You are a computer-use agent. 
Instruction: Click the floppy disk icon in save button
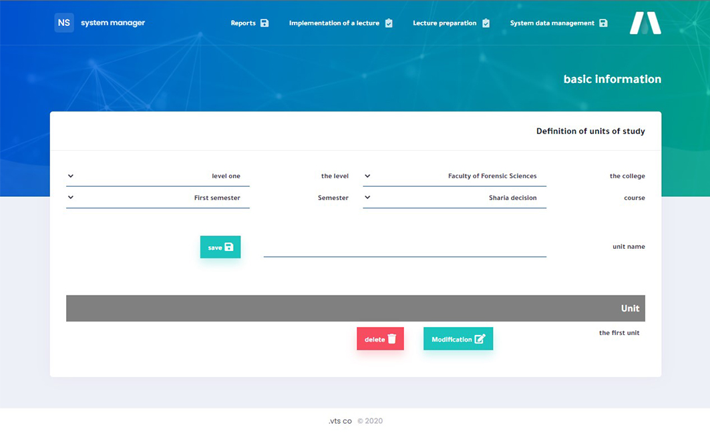point(229,247)
